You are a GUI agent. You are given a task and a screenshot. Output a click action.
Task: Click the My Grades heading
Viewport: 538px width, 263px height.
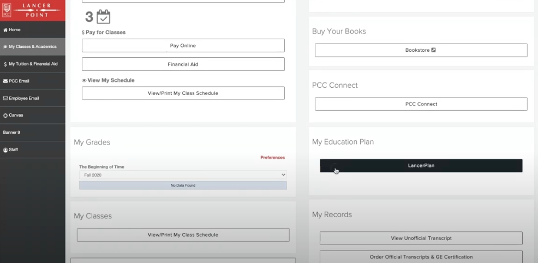[x=92, y=142]
